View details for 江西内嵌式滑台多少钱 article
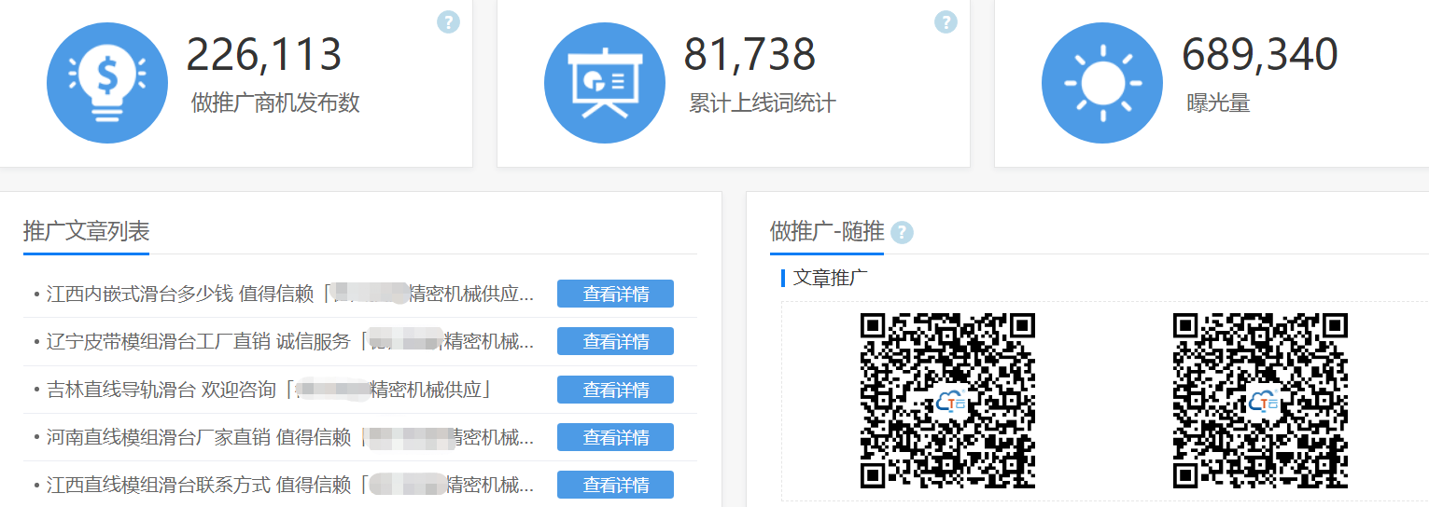 pyautogui.click(x=615, y=294)
